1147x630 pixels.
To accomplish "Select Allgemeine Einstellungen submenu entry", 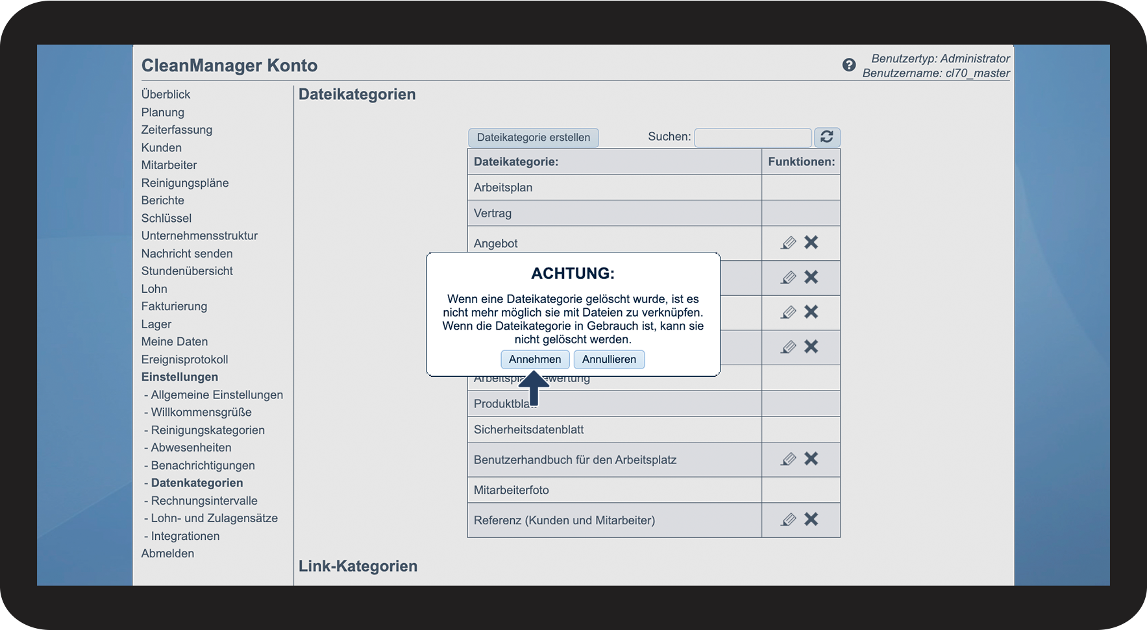I will click(x=216, y=394).
